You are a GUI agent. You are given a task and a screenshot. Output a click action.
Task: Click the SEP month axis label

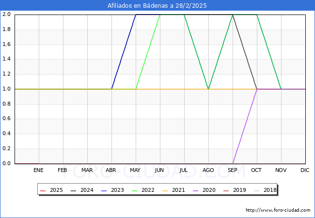(x=233, y=170)
